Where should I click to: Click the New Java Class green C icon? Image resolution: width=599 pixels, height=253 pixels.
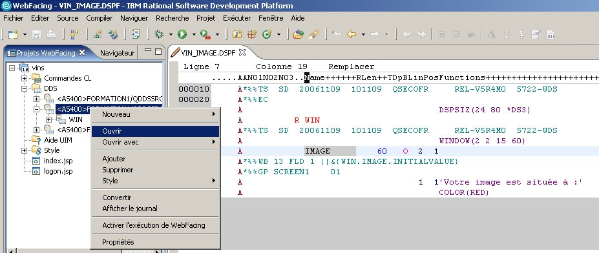(x=267, y=34)
